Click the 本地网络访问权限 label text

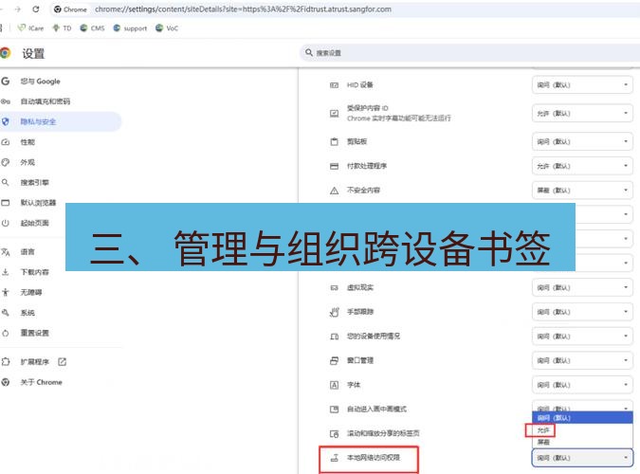[374, 458]
